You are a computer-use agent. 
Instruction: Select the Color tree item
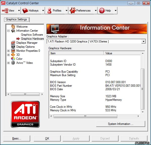click(x=19, y=59)
